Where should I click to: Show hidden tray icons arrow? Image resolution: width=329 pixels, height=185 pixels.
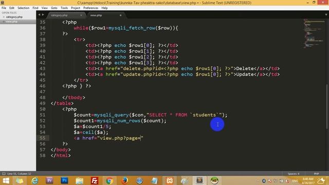[258, 181]
